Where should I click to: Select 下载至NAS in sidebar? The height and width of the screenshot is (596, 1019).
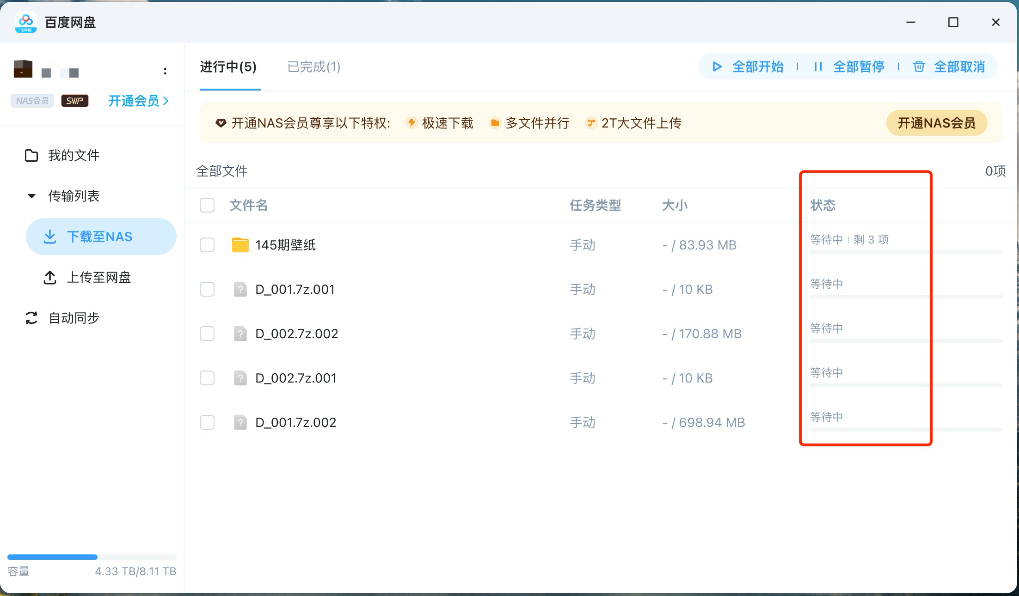[101, 237]
